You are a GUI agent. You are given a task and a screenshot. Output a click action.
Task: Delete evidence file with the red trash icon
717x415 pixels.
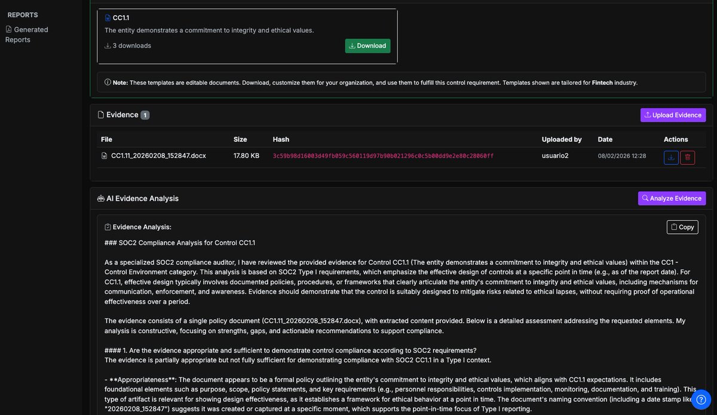pyautogui.click(x=687, y=157)
